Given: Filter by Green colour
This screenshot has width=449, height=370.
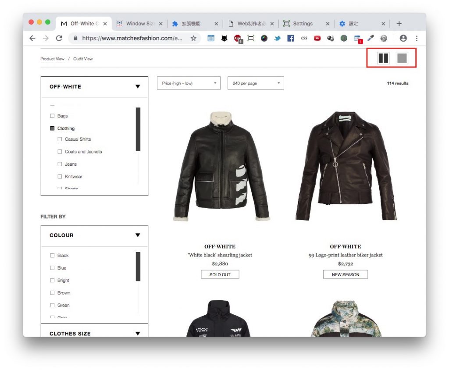Looking at the screenshot, I should pyautogui.click(x=52, y=305).
